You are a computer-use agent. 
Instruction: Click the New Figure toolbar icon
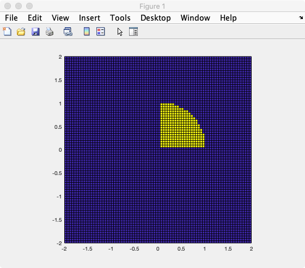7,32
